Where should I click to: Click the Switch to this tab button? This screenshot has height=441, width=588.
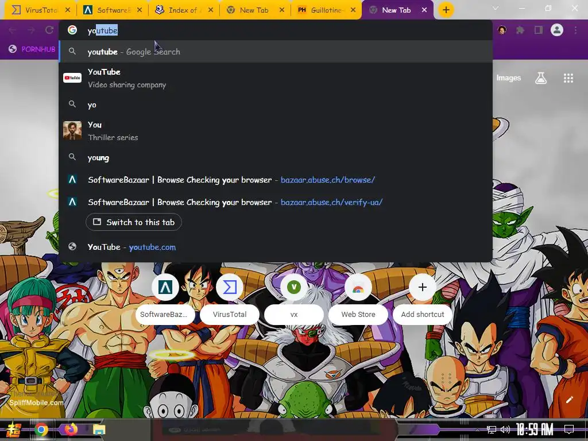click(x=133, y=222)
